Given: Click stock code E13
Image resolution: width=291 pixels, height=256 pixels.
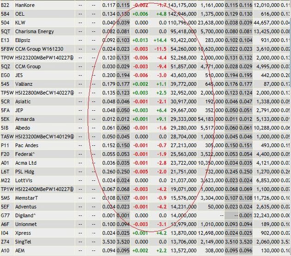Looking at the screenshot, I should (x=5, y=40).
